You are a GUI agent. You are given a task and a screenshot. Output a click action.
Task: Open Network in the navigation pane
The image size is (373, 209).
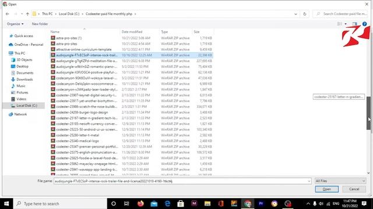click(x=20, y=114)
